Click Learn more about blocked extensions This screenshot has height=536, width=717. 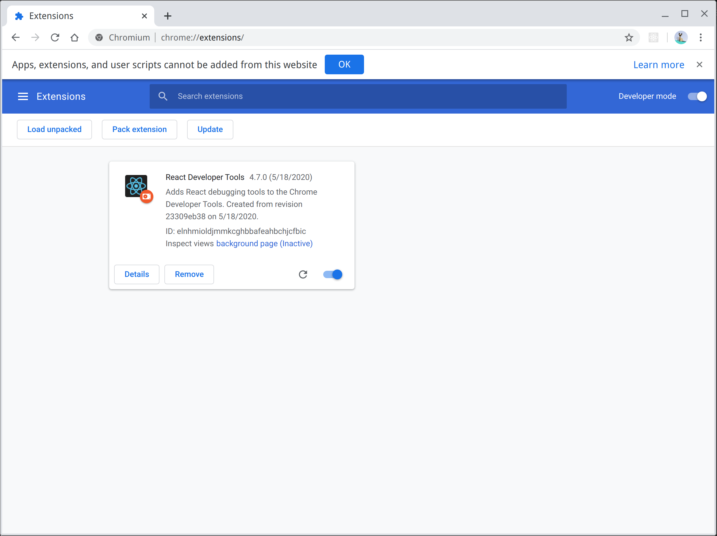(x=659, y=64)
